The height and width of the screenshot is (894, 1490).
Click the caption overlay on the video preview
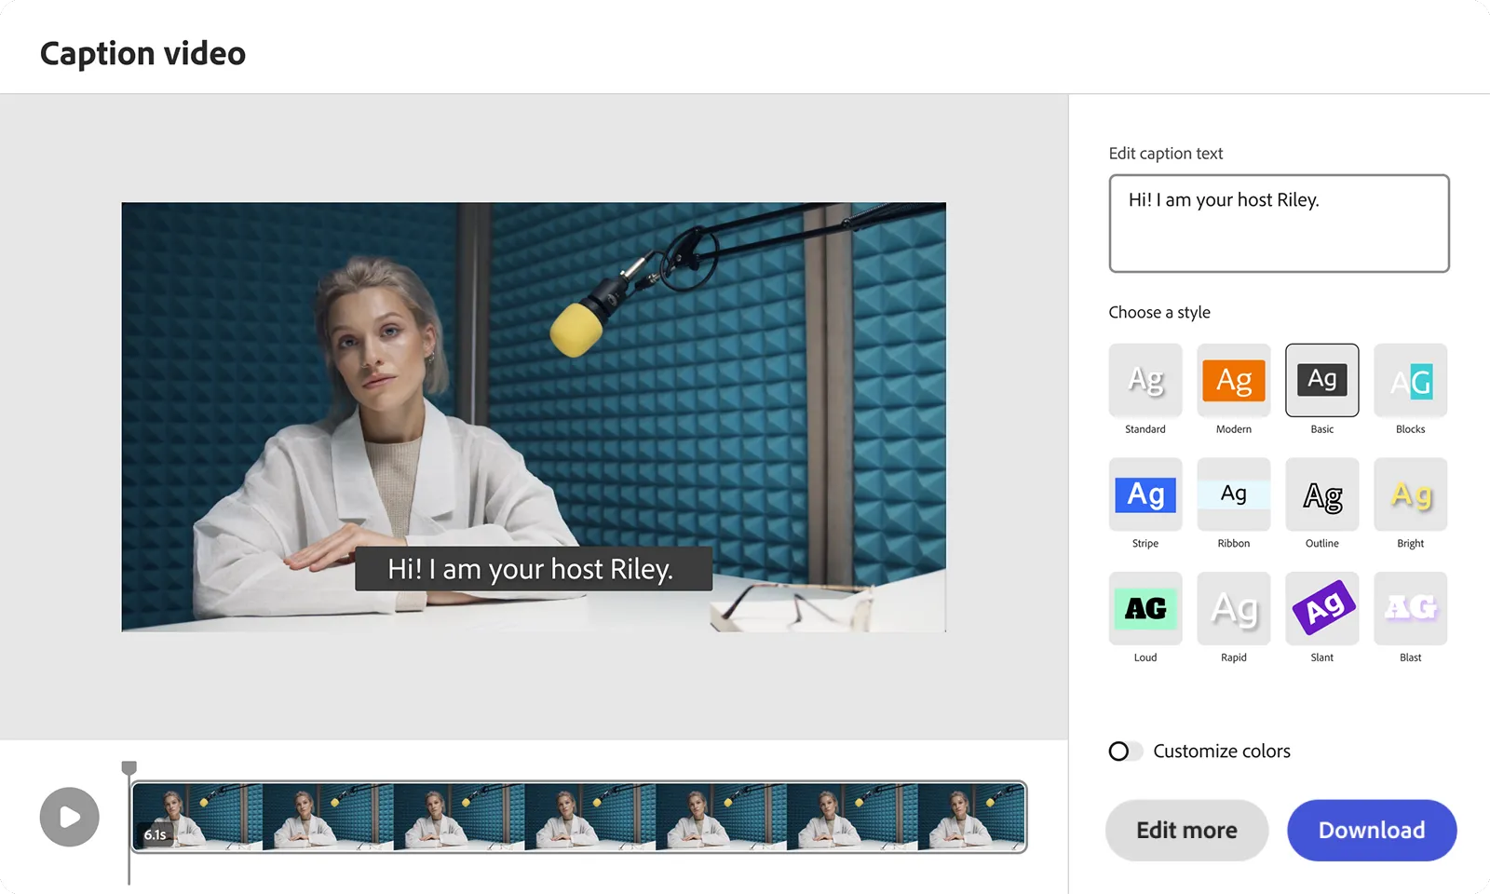[533, 569]
